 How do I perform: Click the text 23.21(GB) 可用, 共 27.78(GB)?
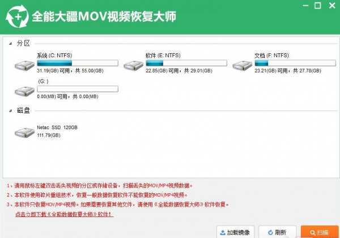288,71
